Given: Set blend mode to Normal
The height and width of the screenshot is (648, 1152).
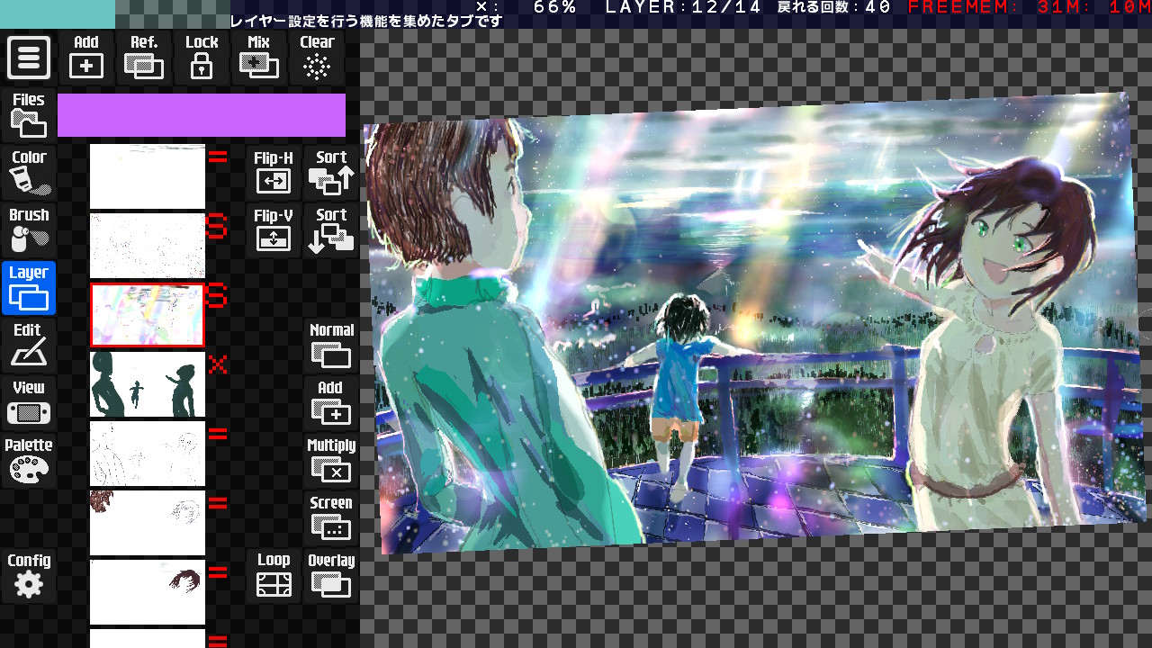Looking at the screenshot, I should 331,346.
